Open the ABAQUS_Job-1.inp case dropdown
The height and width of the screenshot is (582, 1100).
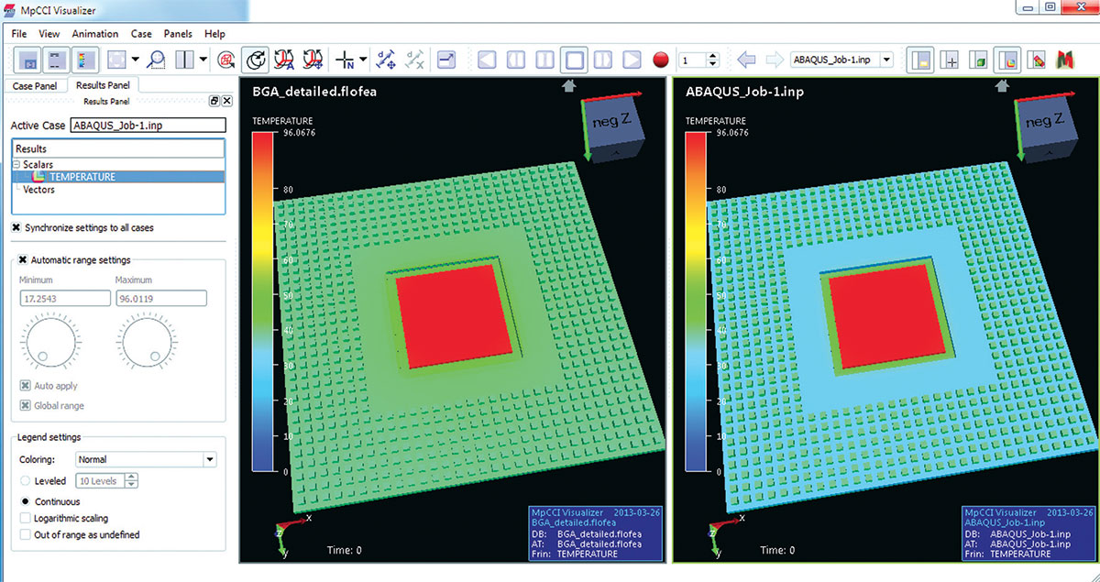[x=841, y=60]
